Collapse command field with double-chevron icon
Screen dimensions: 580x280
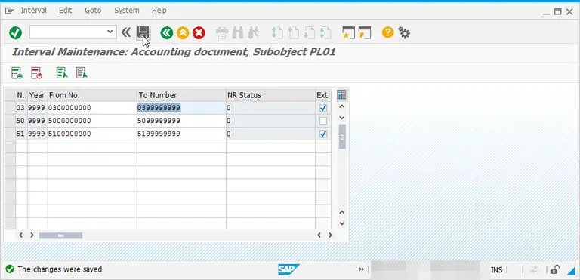(126, 32)
